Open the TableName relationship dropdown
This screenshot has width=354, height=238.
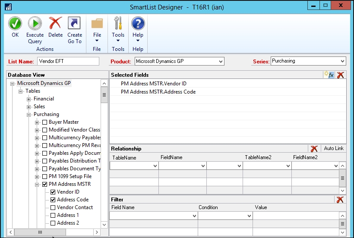point(155,166)
